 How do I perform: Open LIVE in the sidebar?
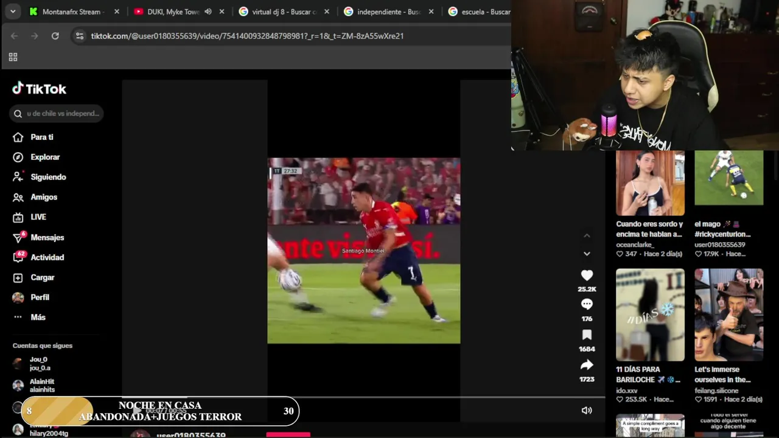point(30,217)
